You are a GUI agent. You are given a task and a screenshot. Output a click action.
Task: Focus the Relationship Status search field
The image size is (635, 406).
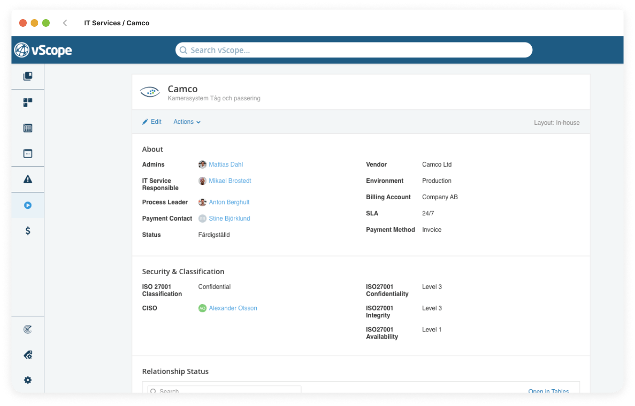click(x=224, y=390)
